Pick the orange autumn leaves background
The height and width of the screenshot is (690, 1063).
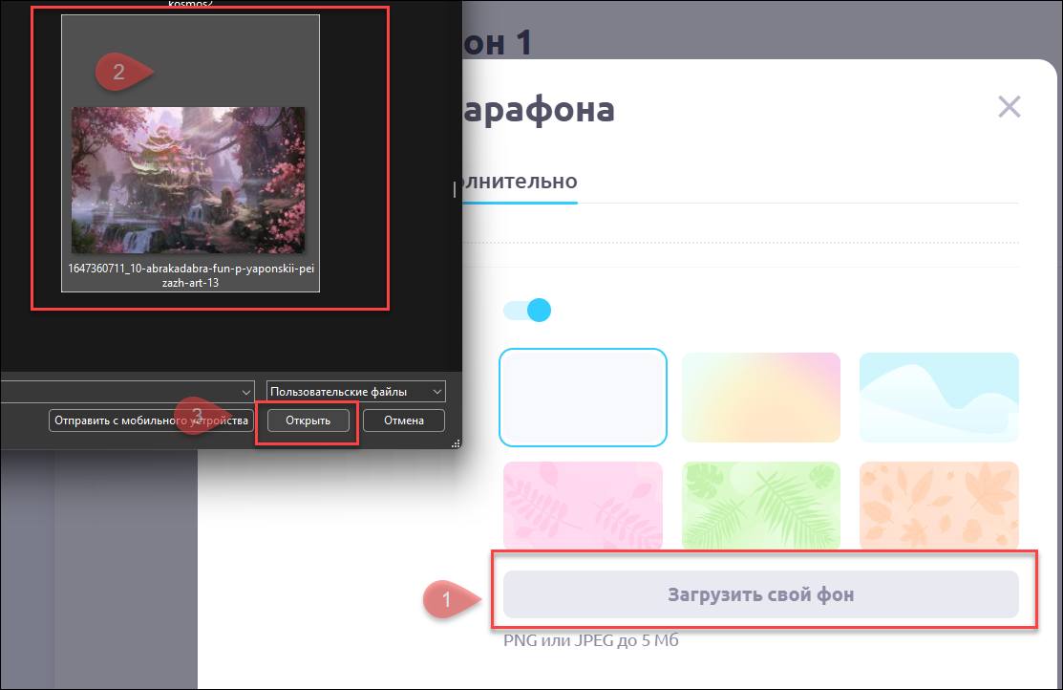coord(939,506)
